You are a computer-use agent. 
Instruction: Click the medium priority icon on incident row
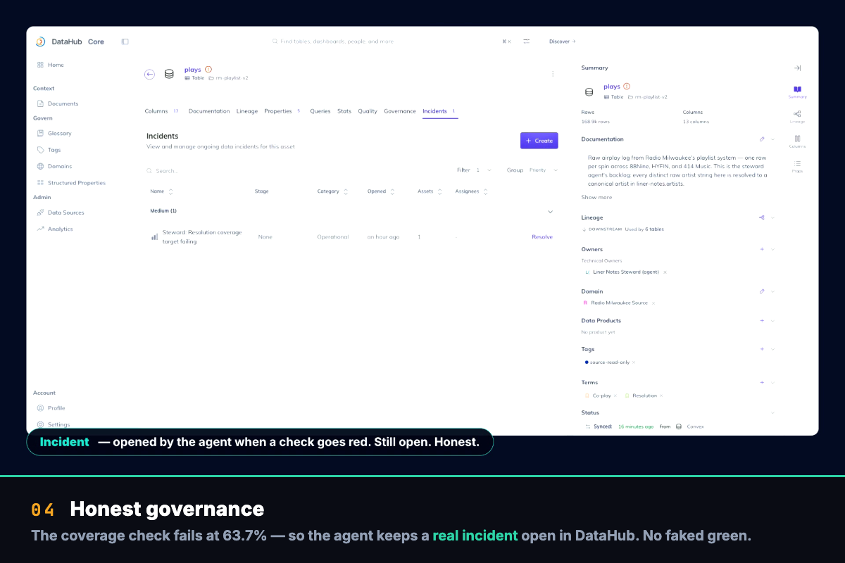click(155, 237)
